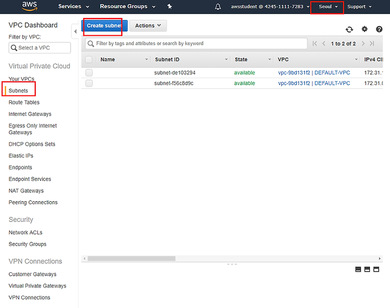This screenshot has width=390, height=308.
Task: Click the Create subnet button
Action: pyautogui.click(x=105, y=25)
